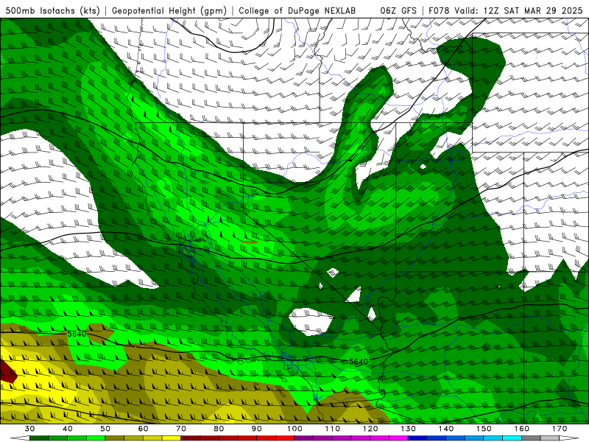Click the '170' value on the color scale
This screenshot has height=442, width=589.
pos(560,429)
